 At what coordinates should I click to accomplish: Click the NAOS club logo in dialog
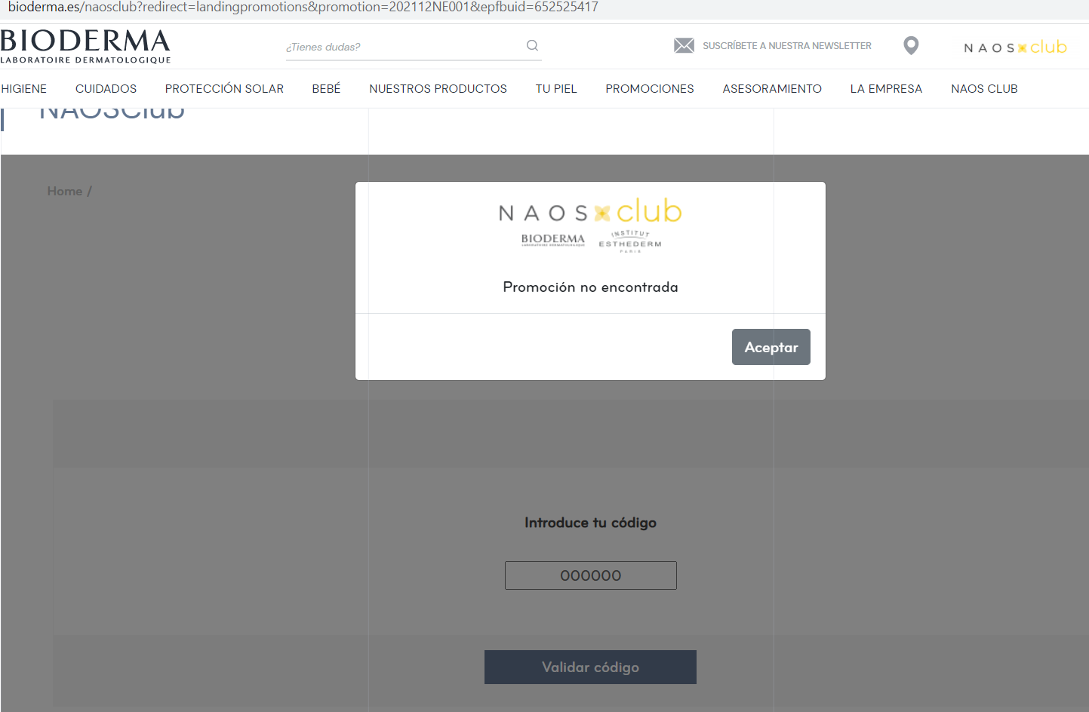[x=590, y=211]
